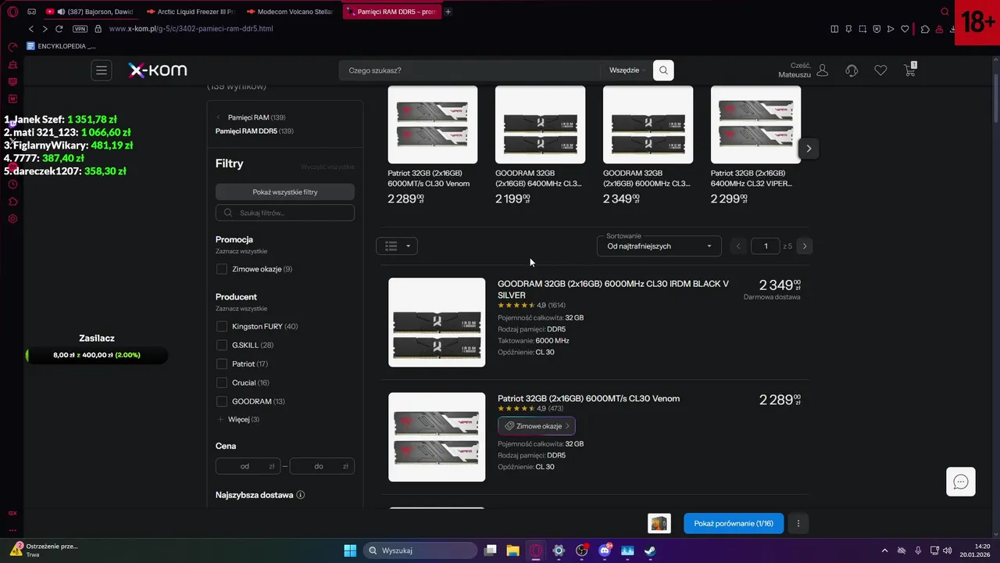This screenshot has width=1000, height=563.
Task: Click Pokaż wszystkie filtry button
Action: [285, 192]
